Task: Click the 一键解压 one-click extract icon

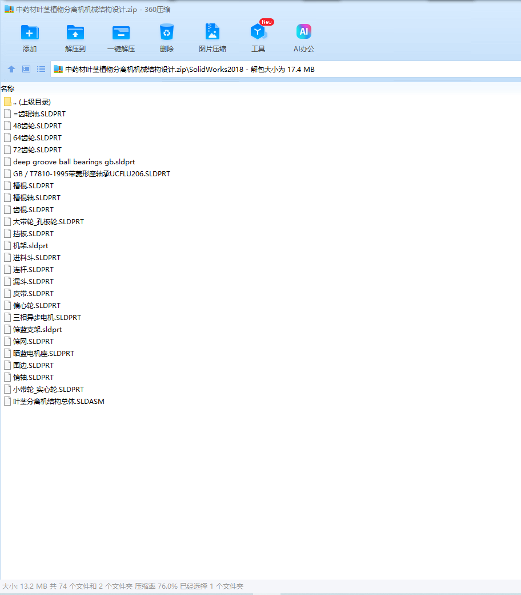Action: pyautogui.click(x=121, y=33)
